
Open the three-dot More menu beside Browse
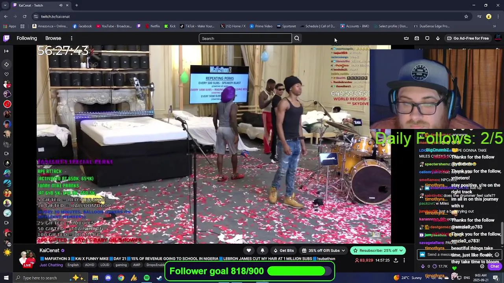pos(72,38)
